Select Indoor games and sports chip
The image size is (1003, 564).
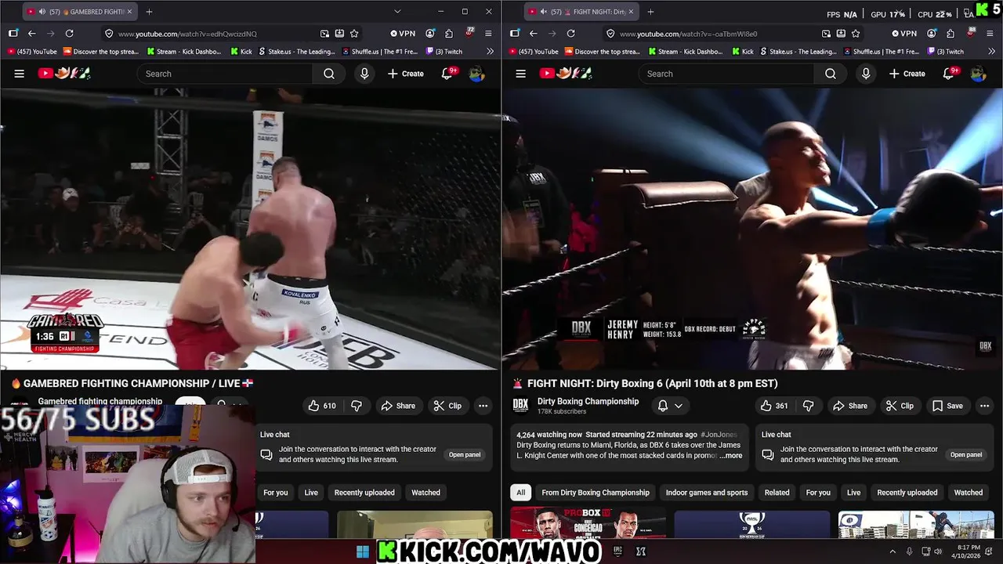click(x=707, y=493)
